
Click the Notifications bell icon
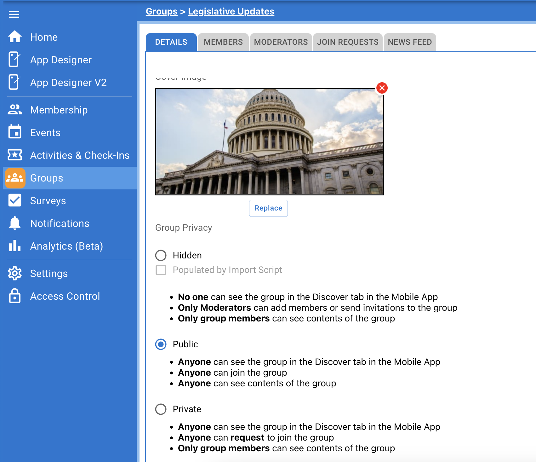pyautogui.click(x=14, y=223)
